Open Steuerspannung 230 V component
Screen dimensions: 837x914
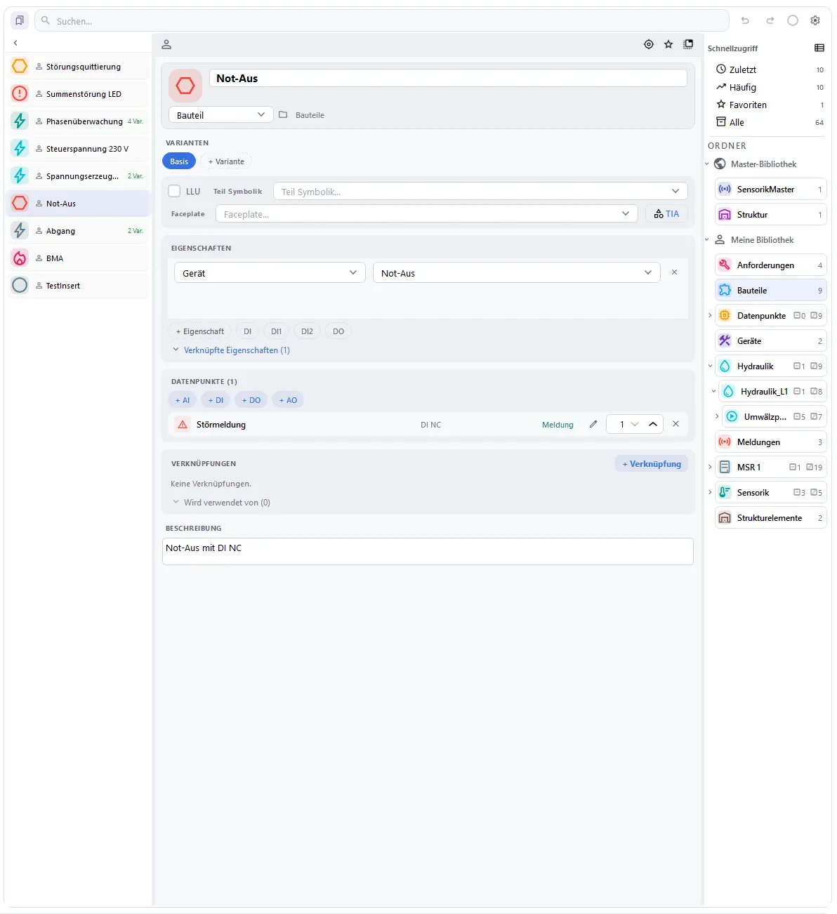79,148
